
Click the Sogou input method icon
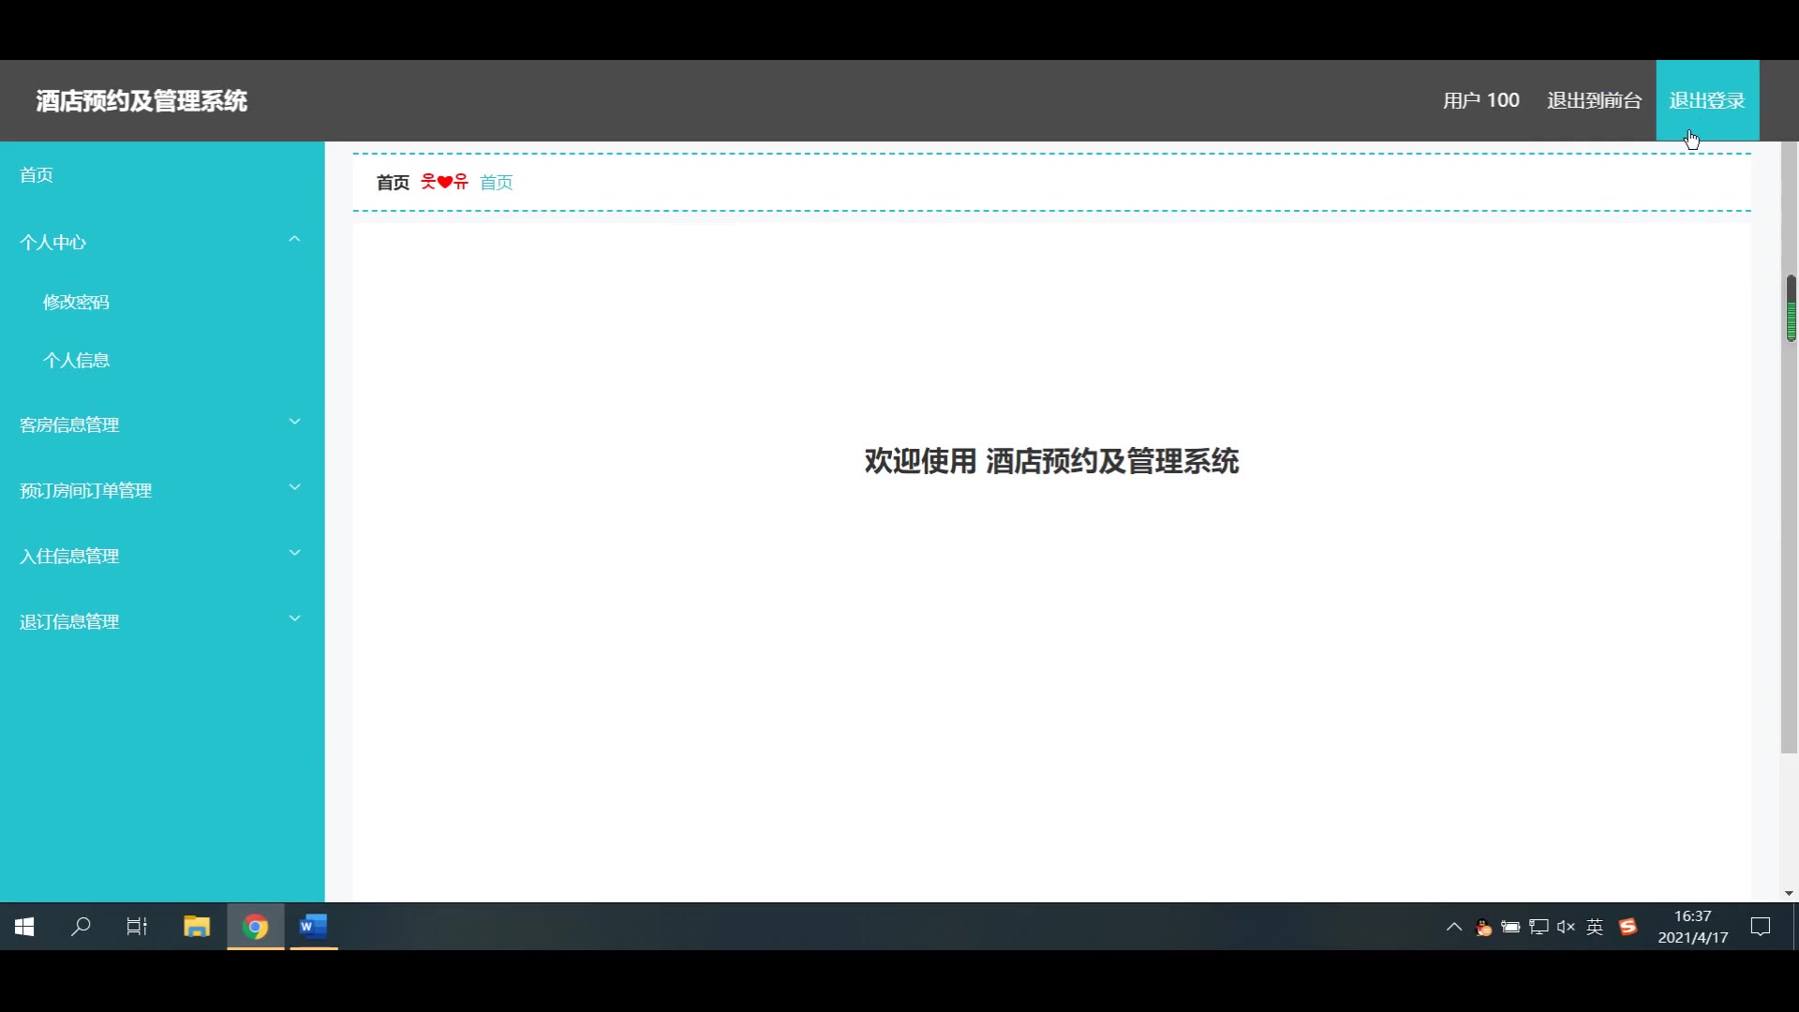[x=1628, y=927]
